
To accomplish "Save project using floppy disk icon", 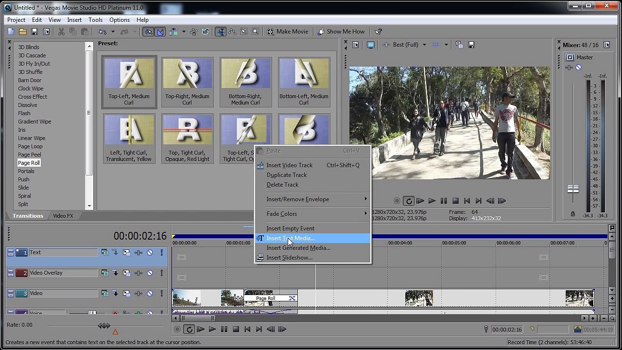I will (35, 32).
